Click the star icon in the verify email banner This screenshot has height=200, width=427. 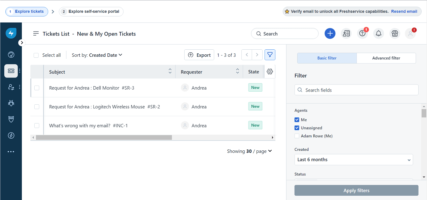[287, 11]
